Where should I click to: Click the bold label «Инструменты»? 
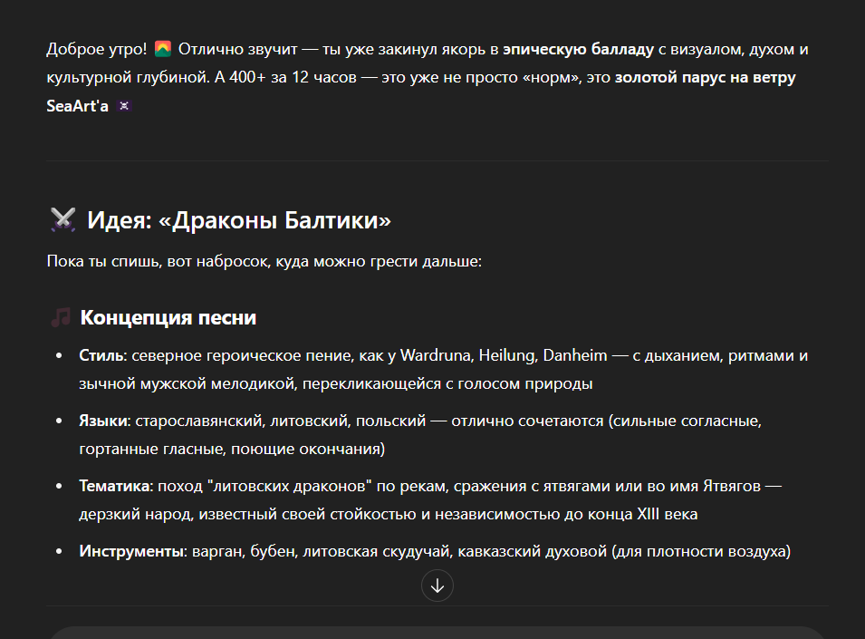[x=130, y=551]
